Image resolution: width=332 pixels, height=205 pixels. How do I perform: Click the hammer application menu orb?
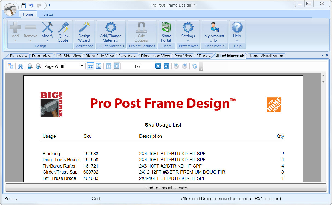(10, 10)
